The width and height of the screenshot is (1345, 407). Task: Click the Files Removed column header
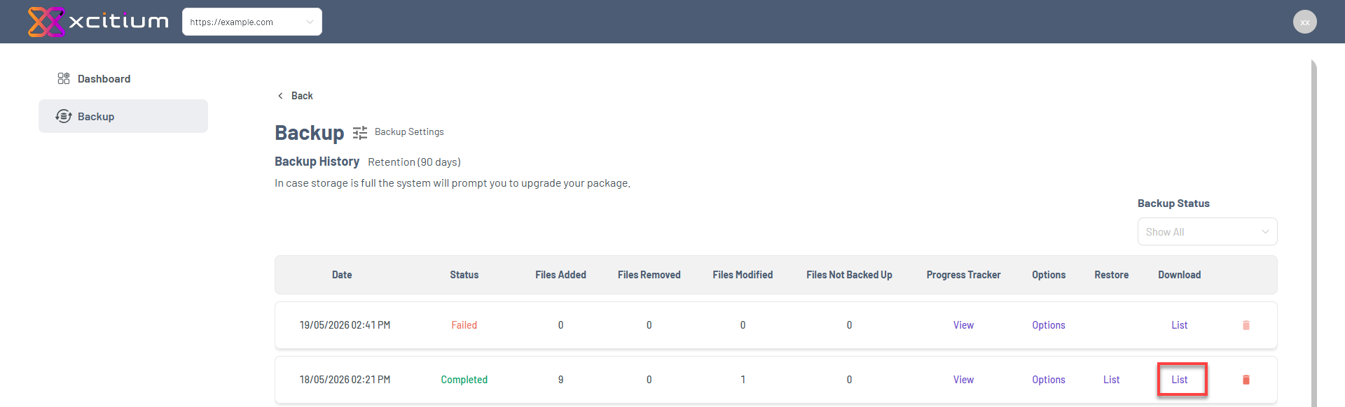click(x=649, y=275)
